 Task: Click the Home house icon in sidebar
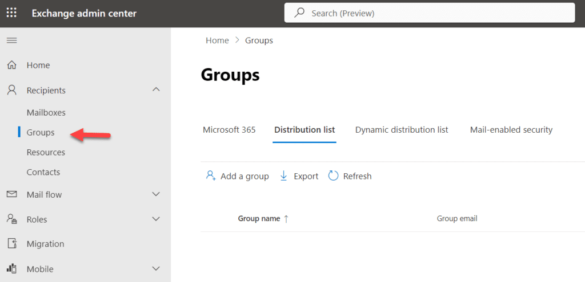(x=11, y=66)
